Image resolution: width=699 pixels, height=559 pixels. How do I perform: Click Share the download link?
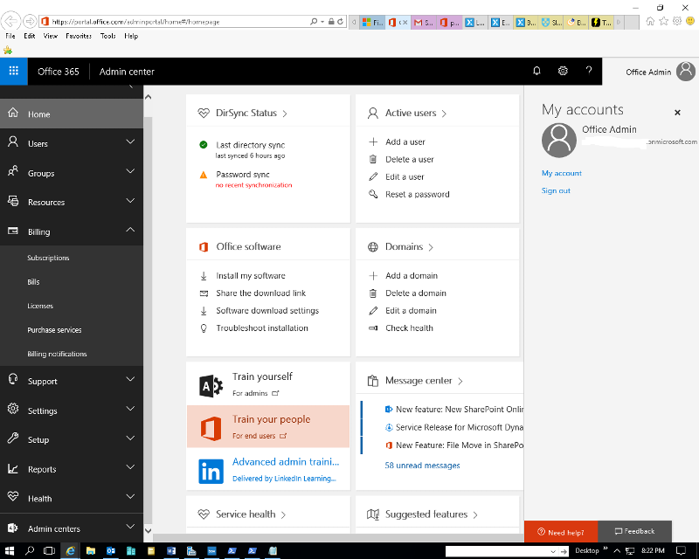260,293
